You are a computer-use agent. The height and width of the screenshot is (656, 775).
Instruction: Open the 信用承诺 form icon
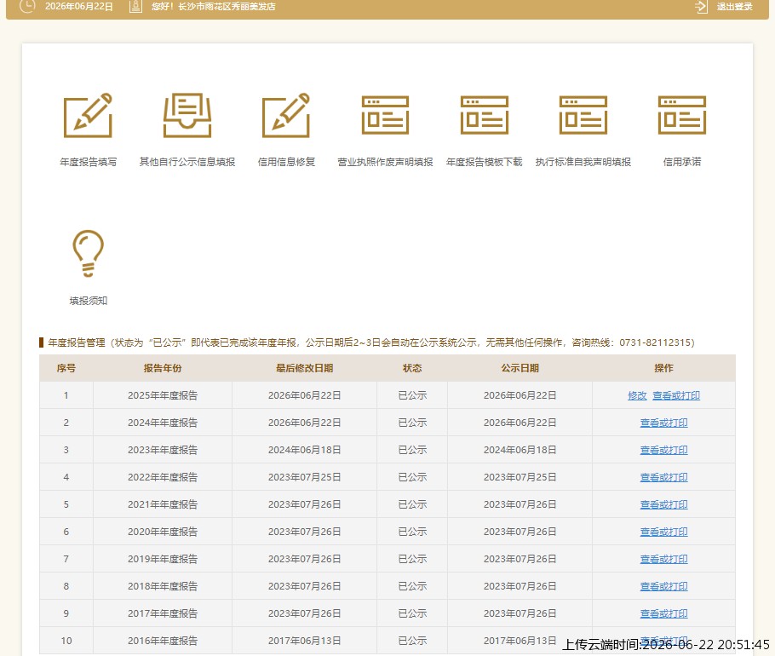tap(682, 115)
